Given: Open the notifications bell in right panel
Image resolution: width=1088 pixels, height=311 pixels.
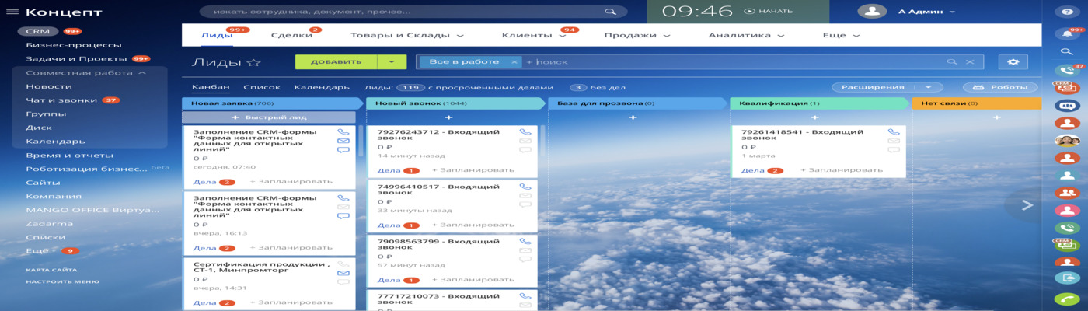Looking at the screenshot, I should click(x=1066, y=33).
